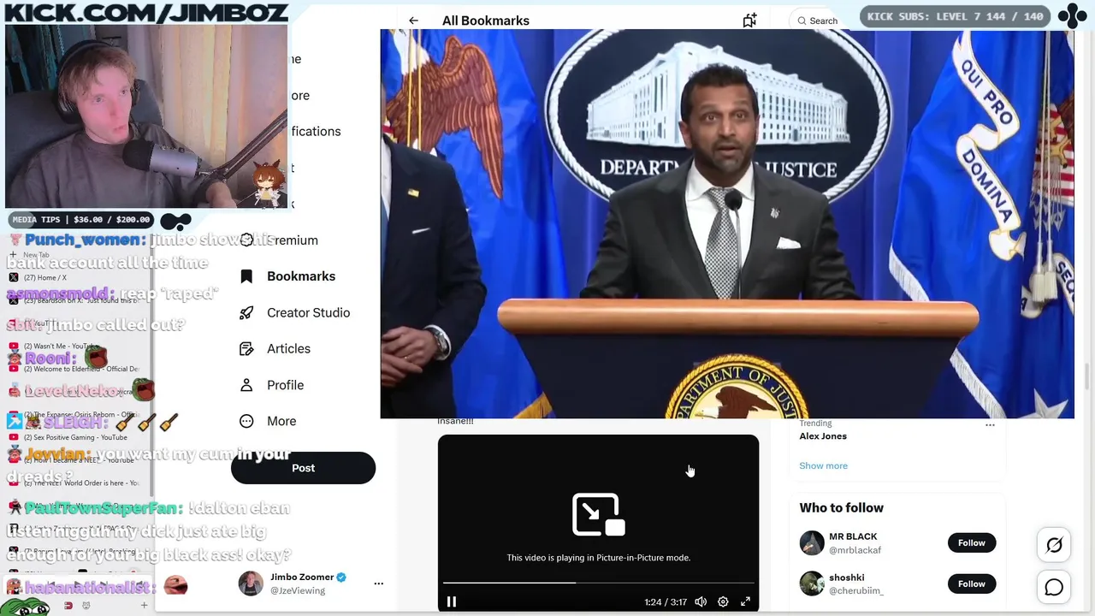This screenshot has height=616, width=1095.
Task: Click the @cherubiim_ handle
Action: pos(856,591)
